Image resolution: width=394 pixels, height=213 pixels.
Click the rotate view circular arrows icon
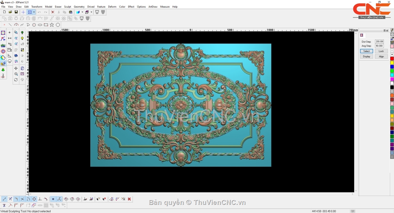16,80
